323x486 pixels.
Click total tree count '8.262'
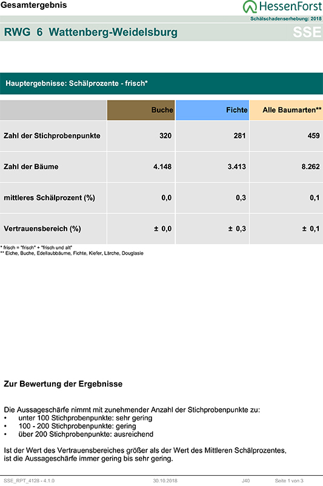pos(311,167)
